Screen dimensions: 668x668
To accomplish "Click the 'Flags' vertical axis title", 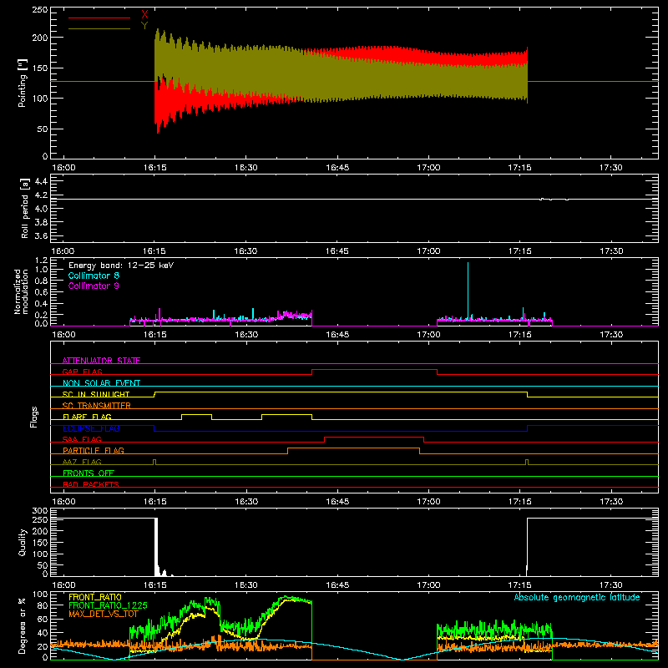I will coord(33,417).
